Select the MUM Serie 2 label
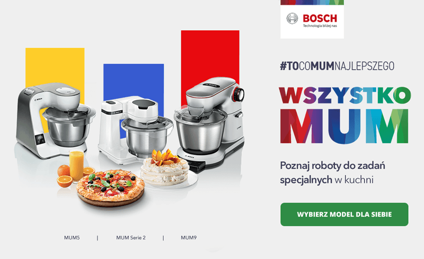Screen dimensions: 424x259 coord(131,238)
